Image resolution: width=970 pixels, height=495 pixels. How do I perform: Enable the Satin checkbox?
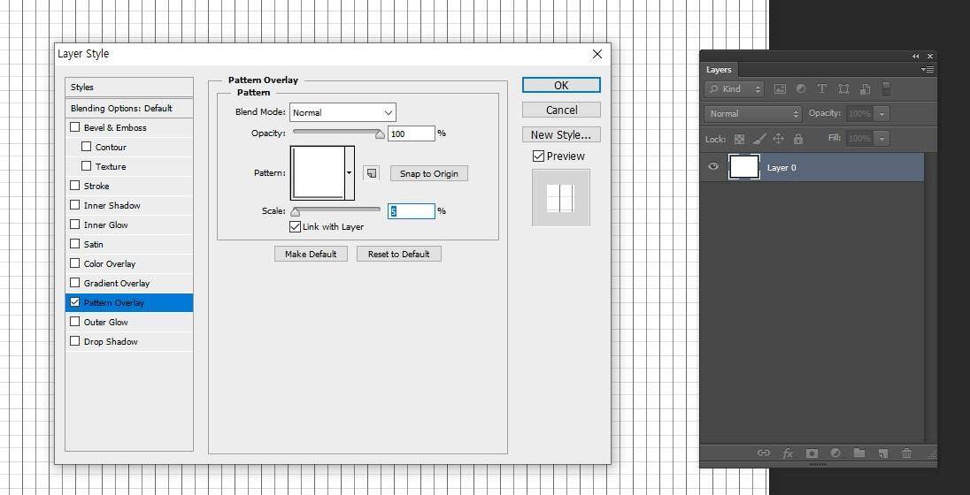coord(75,244)
